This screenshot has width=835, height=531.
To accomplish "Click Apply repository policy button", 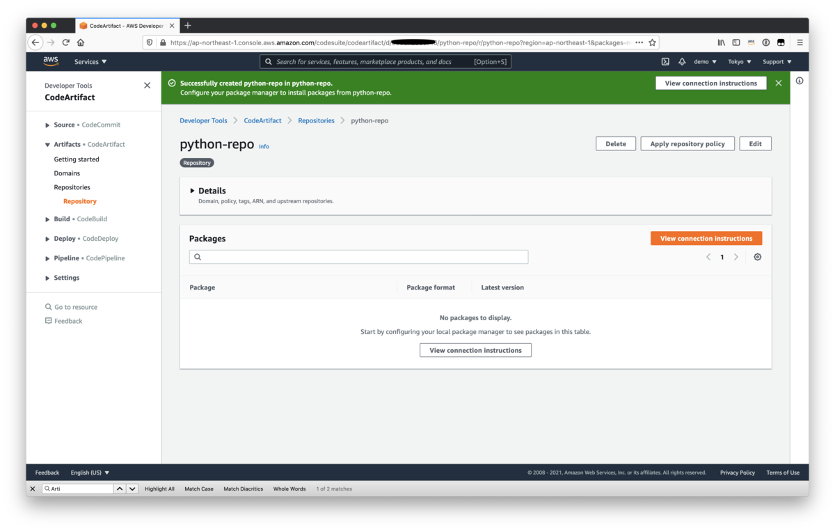I will [x=687, y=144].
